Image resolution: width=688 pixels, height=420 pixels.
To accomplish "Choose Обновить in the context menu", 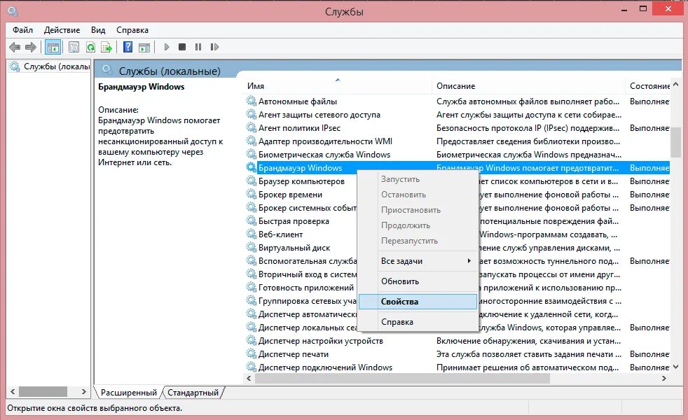I will click(x=418, y=281).
